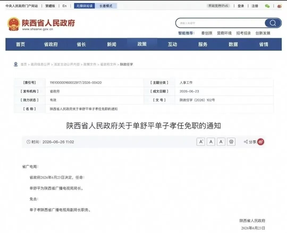Go to 政府信息公开 in breadcrumb
The width and height of the screenshot is (287, 233).
point(40,65)
